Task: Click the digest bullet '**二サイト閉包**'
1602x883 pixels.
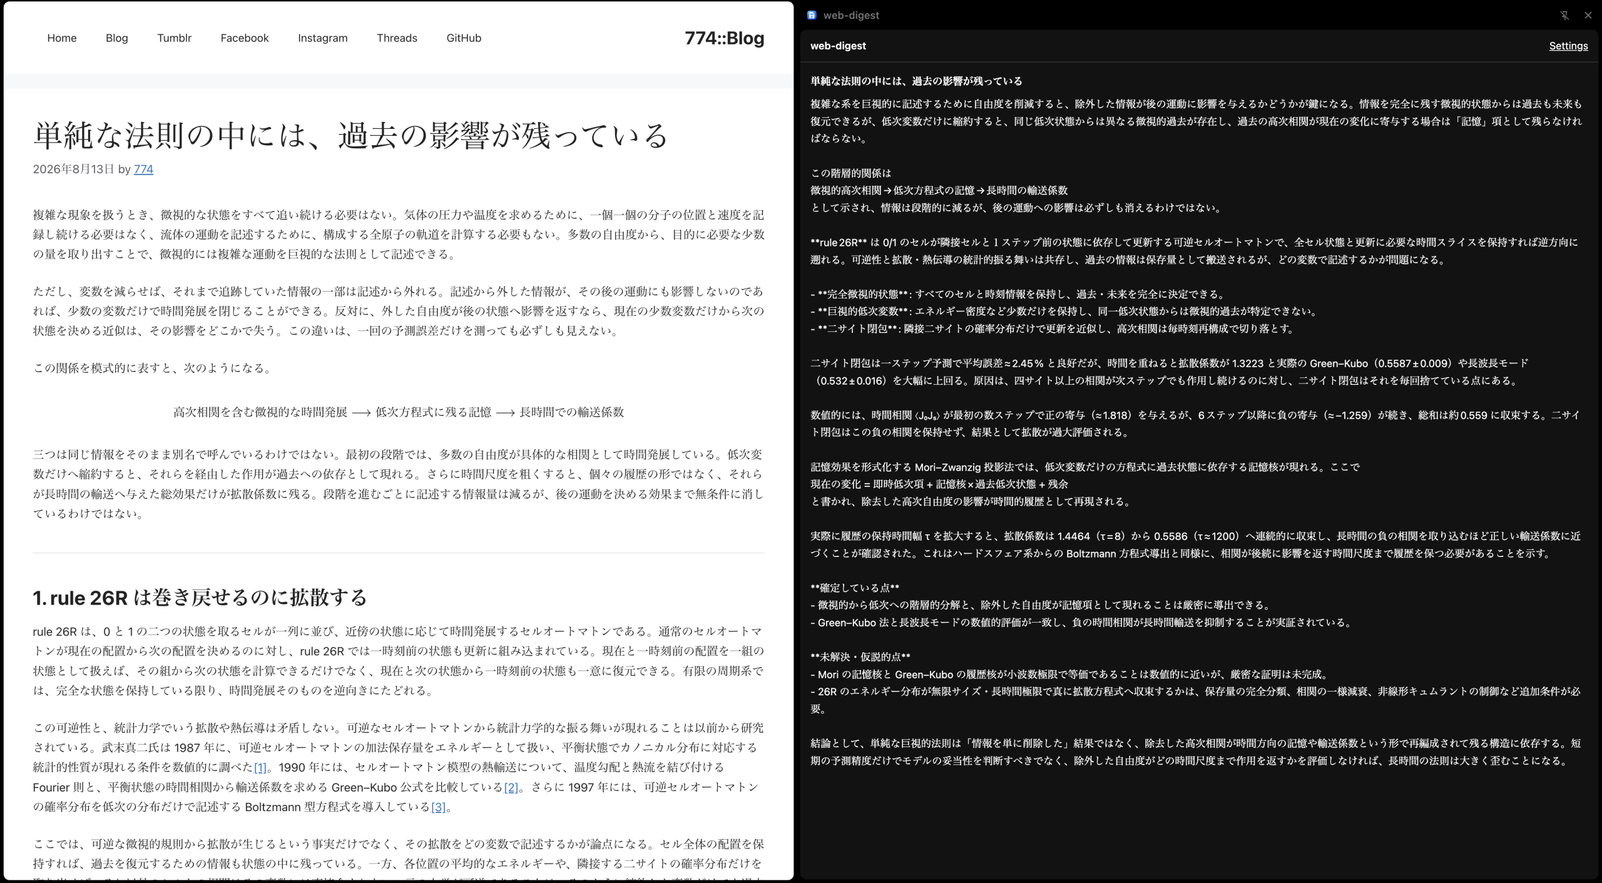Action: click(x=1053, y=329)
